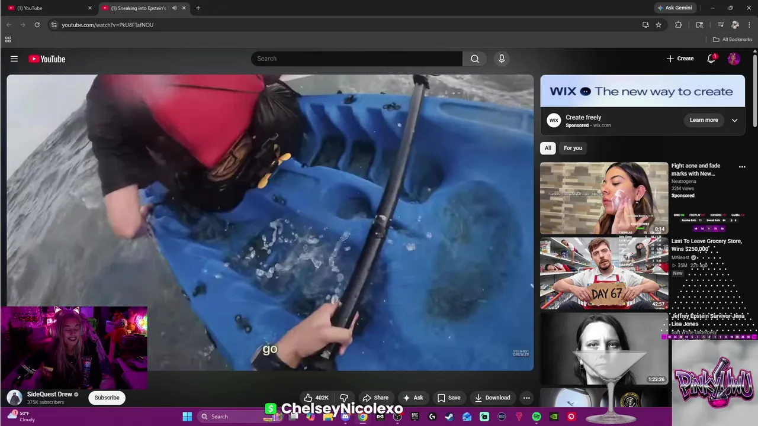Open a new Chrome tab
The width and height of the screenshot is (758, 426).
click(x=198, y=8)
